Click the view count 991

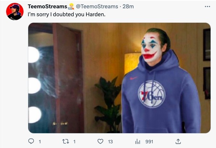pyautogui.click(x=149, y=142)
